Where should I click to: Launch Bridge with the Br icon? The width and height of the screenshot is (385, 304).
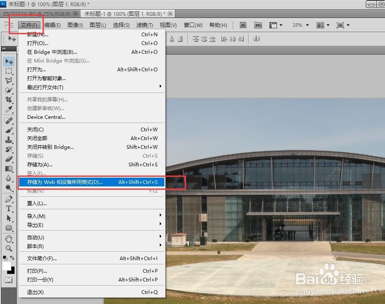click(x=243, y=25)
